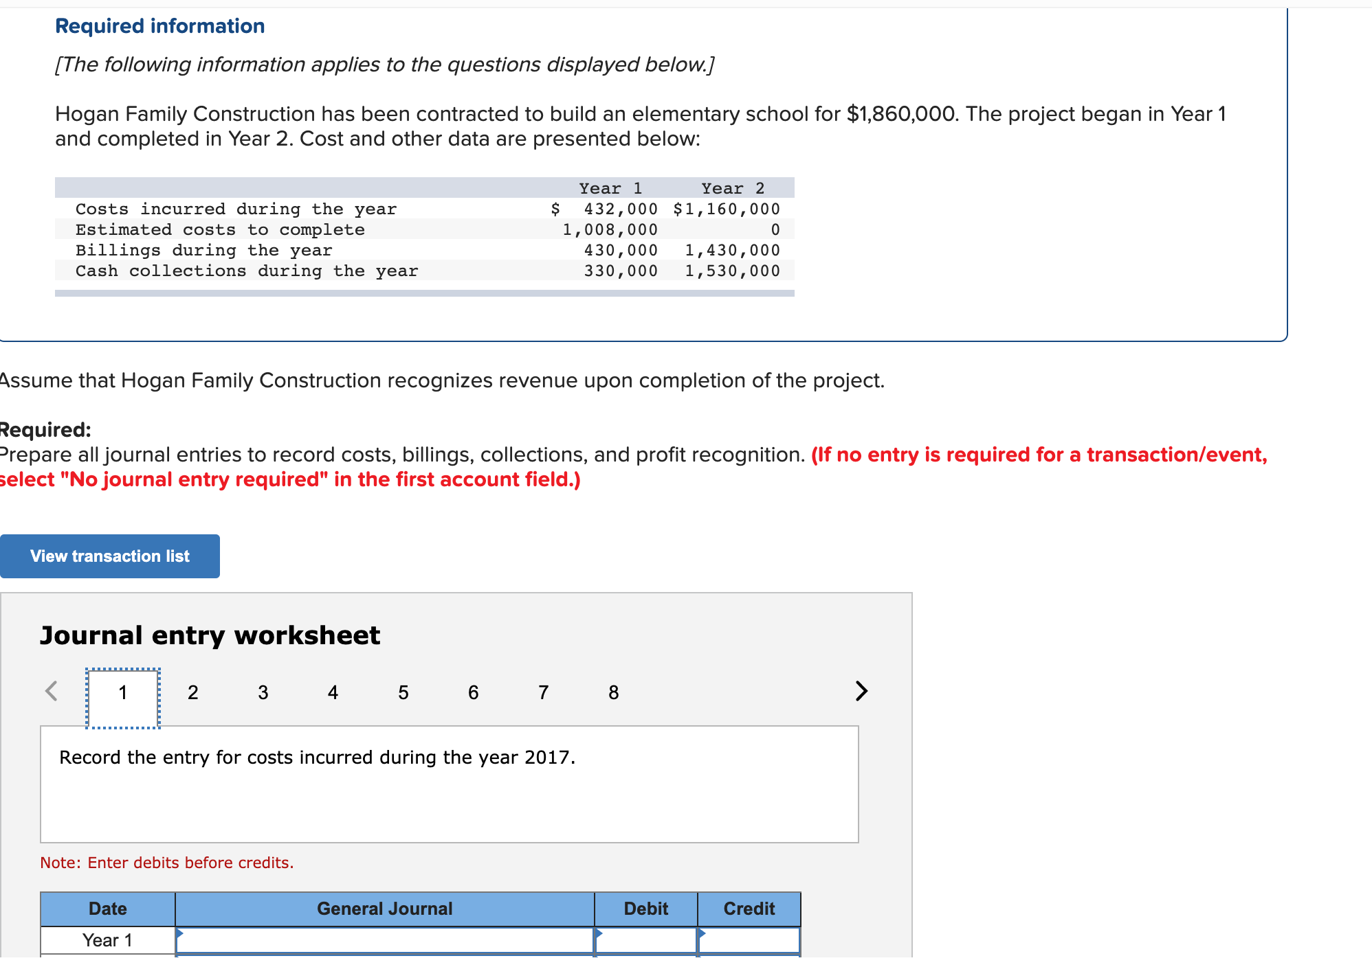Select the Year 1 date cell
Viewport: 1372px width, 967px height.
click(107, 941)
